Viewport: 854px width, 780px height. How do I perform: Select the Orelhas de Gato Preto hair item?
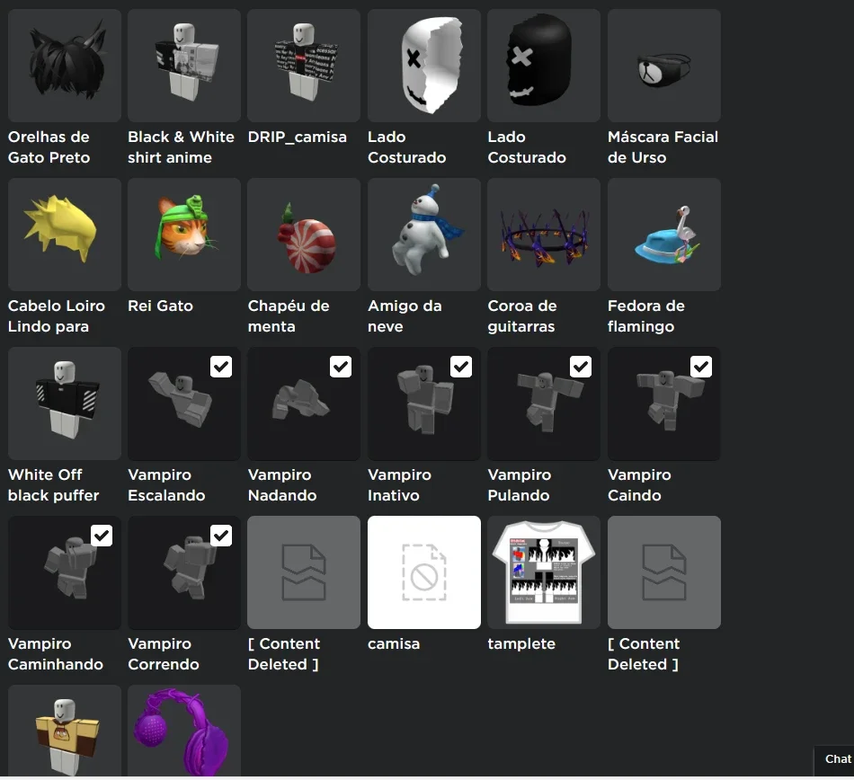[x=64, y=66]
